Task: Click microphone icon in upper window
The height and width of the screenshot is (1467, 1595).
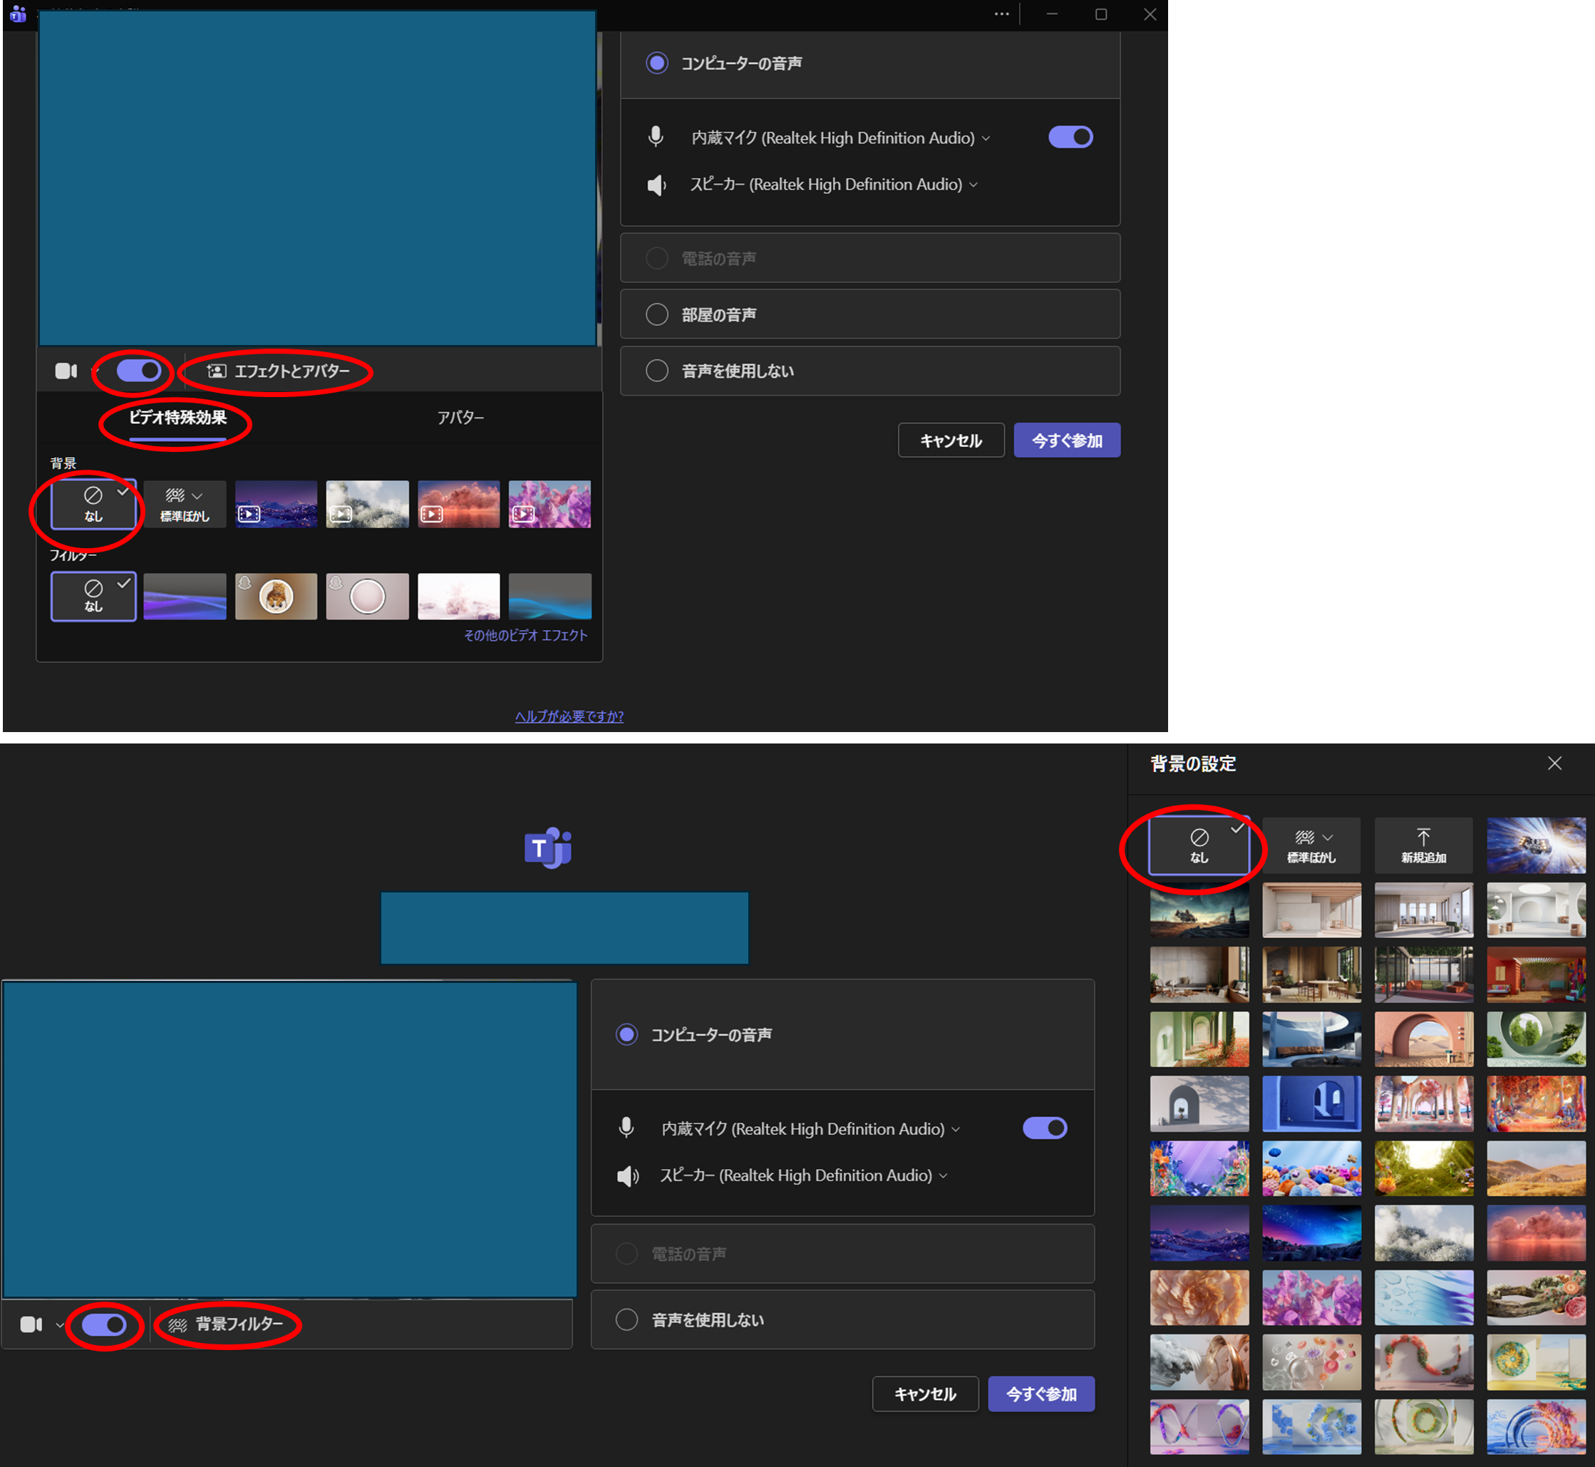Action: point(656,138)
